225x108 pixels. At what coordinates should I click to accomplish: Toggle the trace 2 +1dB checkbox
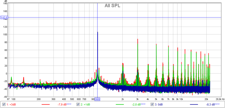coord(78,105)
